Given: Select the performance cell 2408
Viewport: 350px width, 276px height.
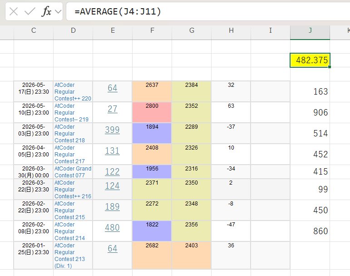Looking at the screenshot, I should click(152, 154).
